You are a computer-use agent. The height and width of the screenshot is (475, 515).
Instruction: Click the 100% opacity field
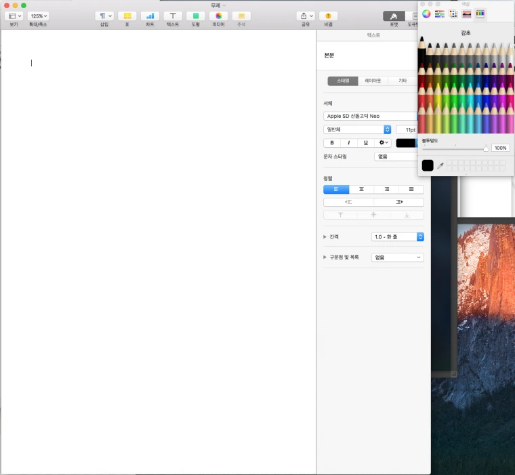[500, 148]
